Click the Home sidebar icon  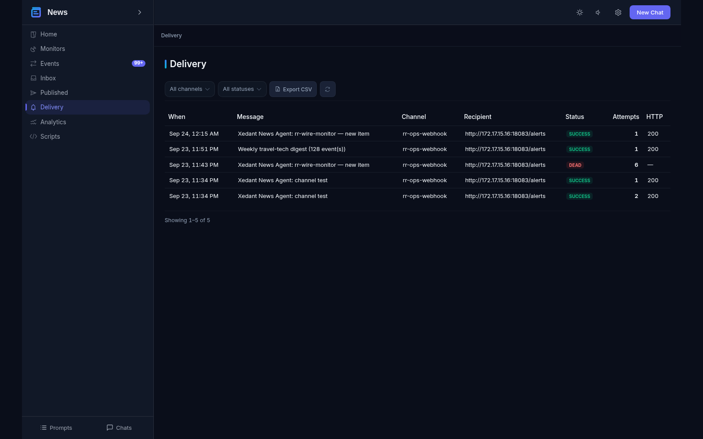pyautogui.click(x=33, y=34)
